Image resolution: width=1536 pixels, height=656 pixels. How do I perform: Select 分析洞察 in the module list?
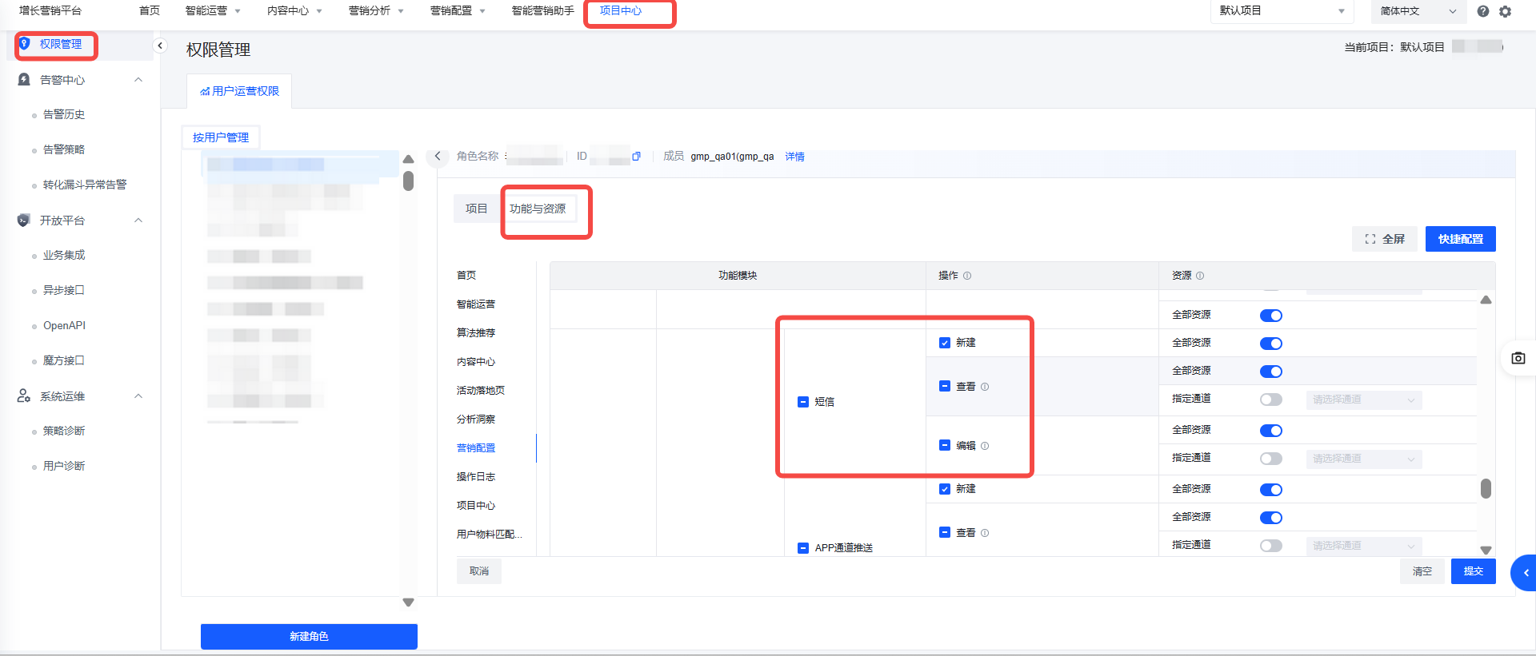tap(476, 419)
